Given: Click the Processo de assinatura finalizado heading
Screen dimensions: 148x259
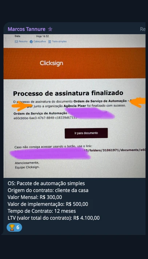Looking at the screenshot, I should pos(68,93).
